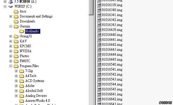Click the Photos folder icon
Image resolution: width=173 pixels, height=105 pixels.
pyautogui.click(x=16, y=56)
